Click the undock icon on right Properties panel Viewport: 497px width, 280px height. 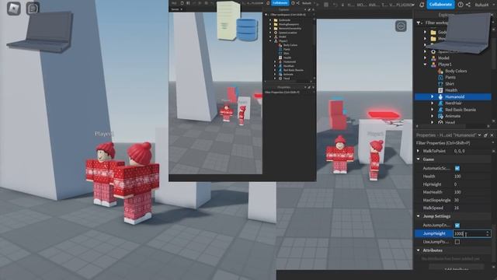point(485,135)
